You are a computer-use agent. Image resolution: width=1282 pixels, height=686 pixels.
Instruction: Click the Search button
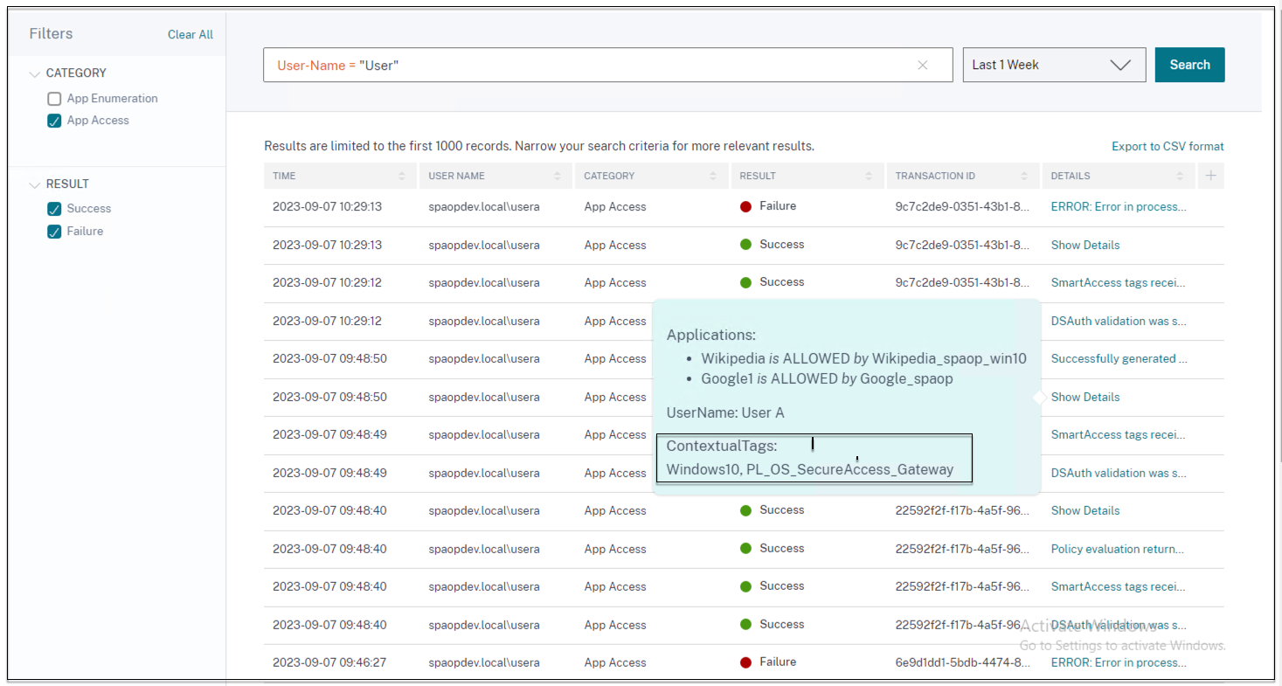tap(1188, 65)
